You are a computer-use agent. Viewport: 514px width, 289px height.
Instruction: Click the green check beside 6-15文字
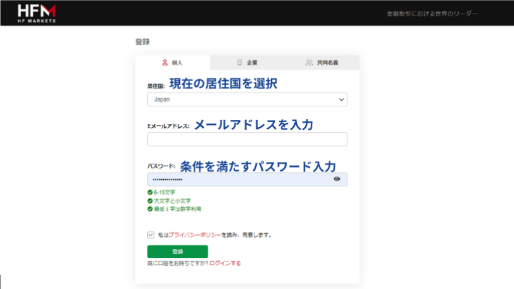[150, 192]
